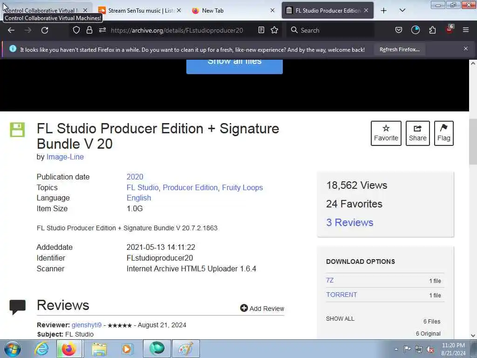
Task: Open the Producer Edition topic link
Action: click(x=190, y=187)
